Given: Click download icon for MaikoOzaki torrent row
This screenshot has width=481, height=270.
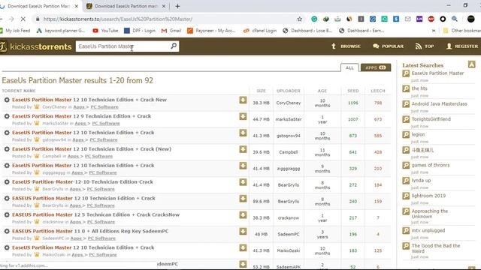Looking at the screenshot, I should 243,247.
